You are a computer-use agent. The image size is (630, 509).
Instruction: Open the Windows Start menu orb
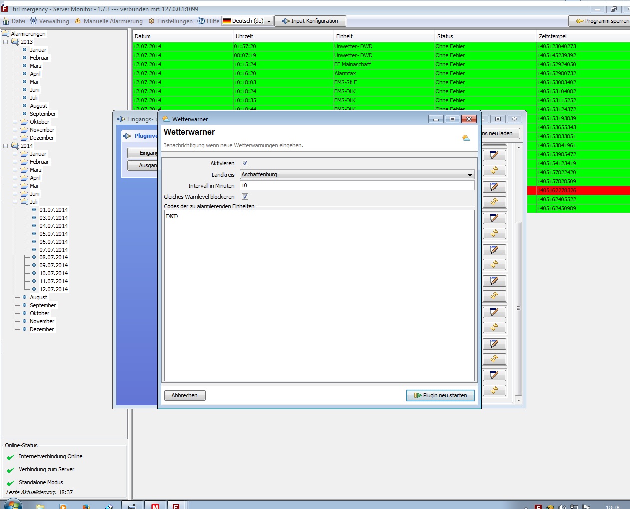coord(12,505)
